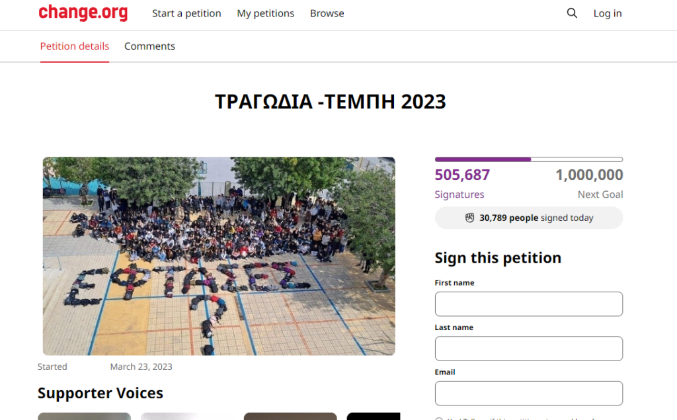Screen dimensions: 677x420
Task: Focus the First name field
Action: pyautogui.click(x=528, y=304)
